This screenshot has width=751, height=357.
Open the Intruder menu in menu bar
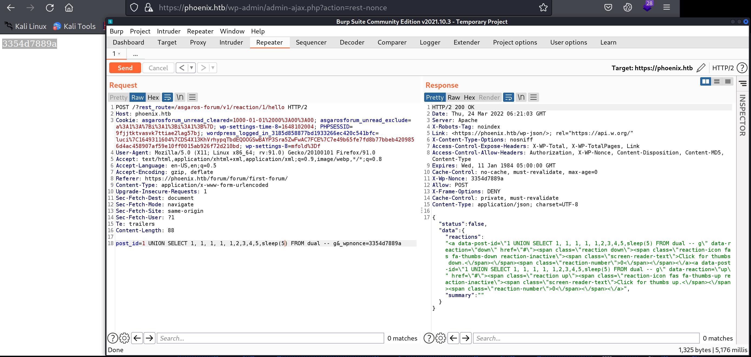click(168, 31)
